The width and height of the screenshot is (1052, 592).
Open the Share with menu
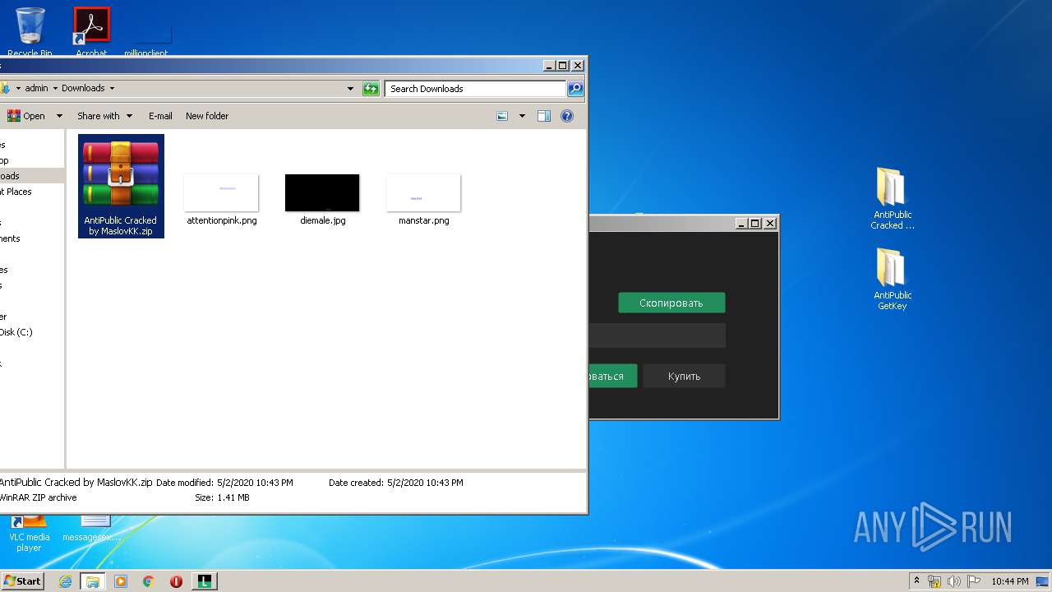coord(104,116)
